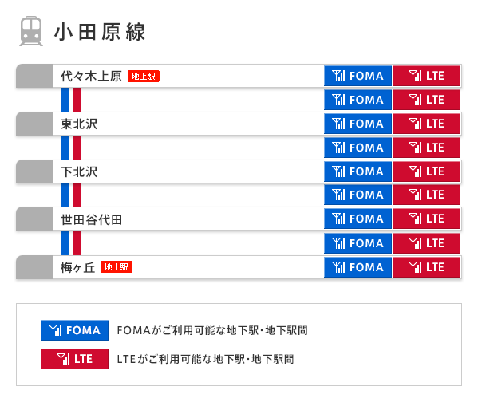Click the red 地上駅 tag next to 梅ヶ丘
This screenshot has width=478, height=402.
pyautogui.click(x=117, y=267)
